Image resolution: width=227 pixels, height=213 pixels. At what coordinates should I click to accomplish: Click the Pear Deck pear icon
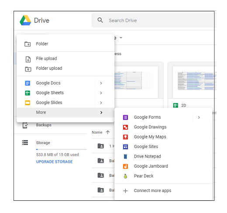[x=125, y=176]
